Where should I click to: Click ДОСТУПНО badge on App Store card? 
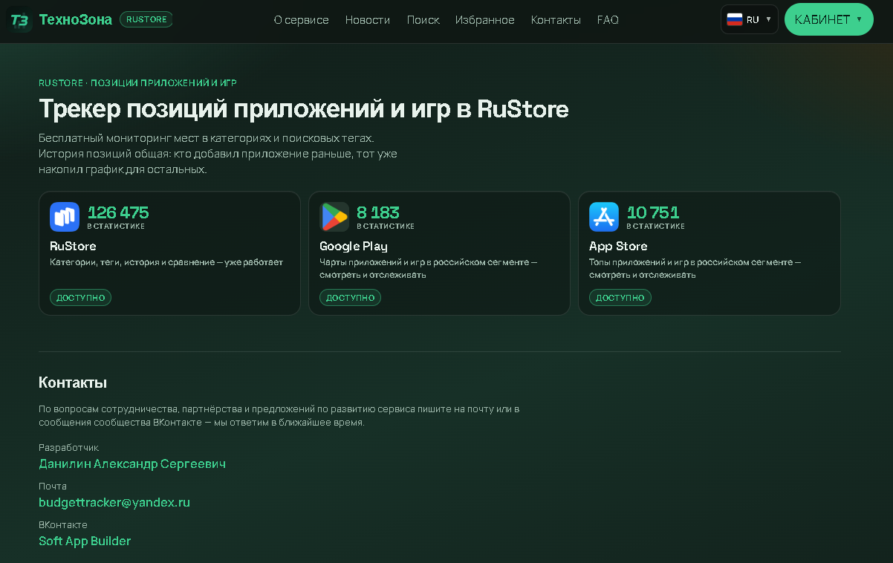click(620, 298)
